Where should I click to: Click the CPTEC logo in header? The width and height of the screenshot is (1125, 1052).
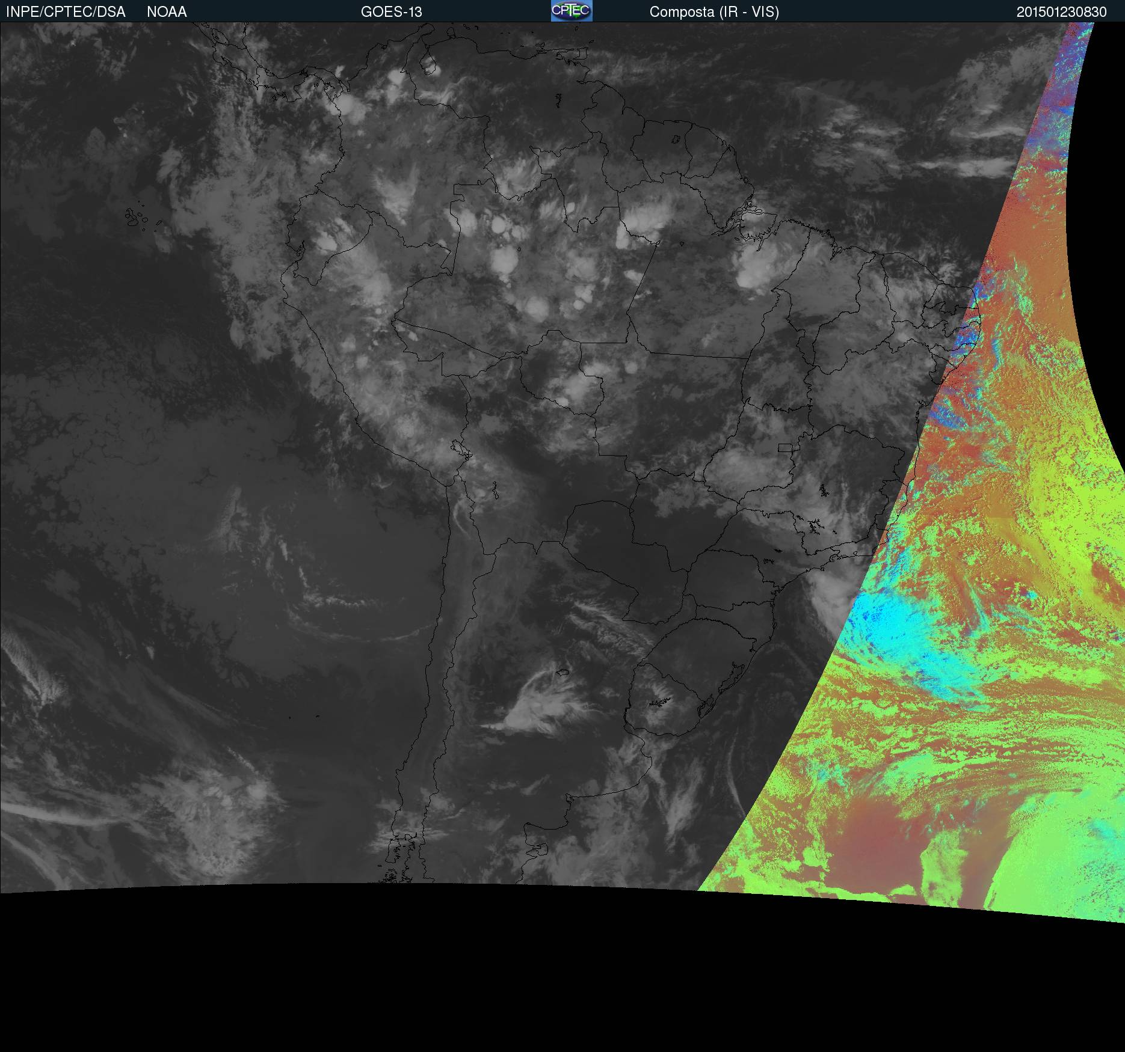pyautogui.click(x=572, y=11)
